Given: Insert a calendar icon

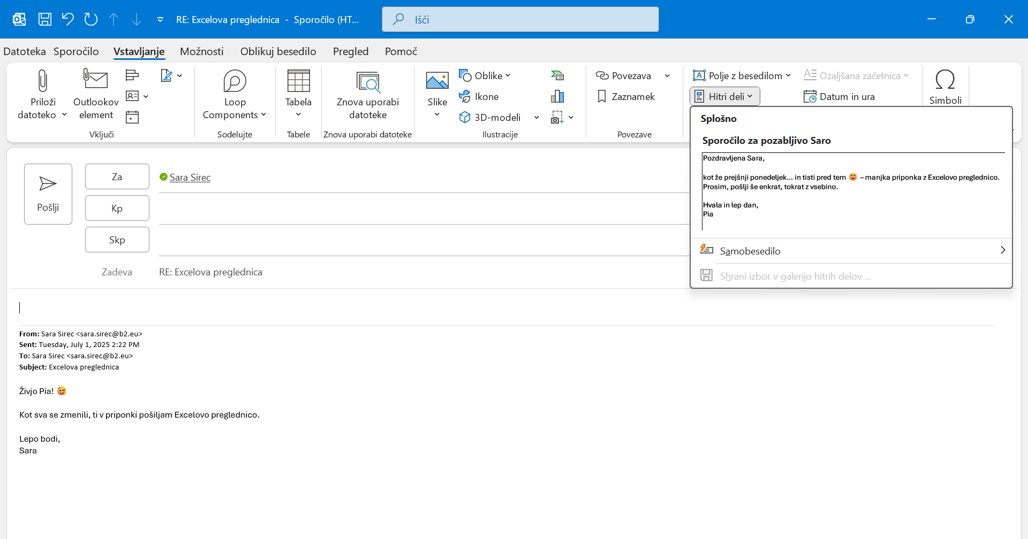Looking at the screenshot, I should pyautogui.click(x=132, y=117).
